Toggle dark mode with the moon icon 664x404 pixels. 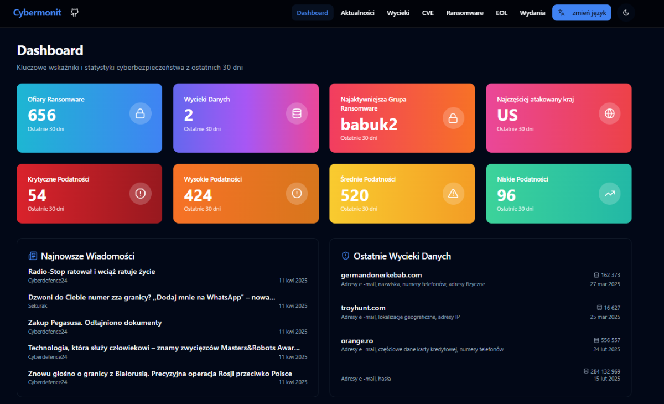click(x=626, y=12)
